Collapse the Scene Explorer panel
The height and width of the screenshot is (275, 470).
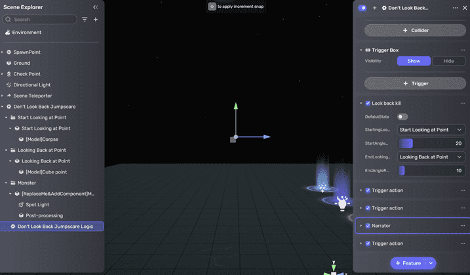95,7
